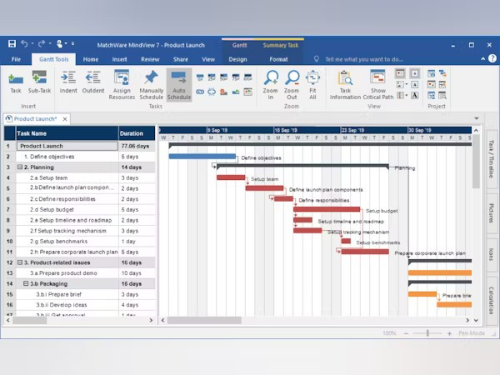Click the magnifier table icon in Project group
The image size is (500, 375).
pos(442,95)
